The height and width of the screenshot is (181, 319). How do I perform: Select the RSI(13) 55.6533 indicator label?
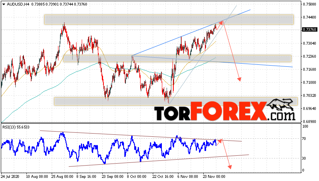(16, 127)
